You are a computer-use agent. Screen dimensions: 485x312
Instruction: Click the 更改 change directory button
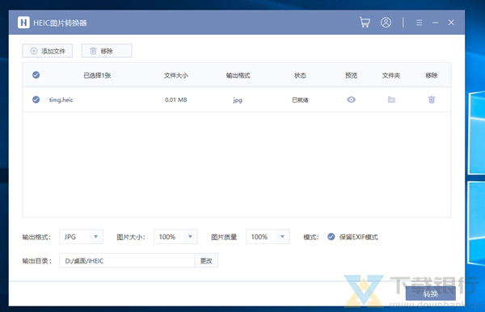point(206,260)
